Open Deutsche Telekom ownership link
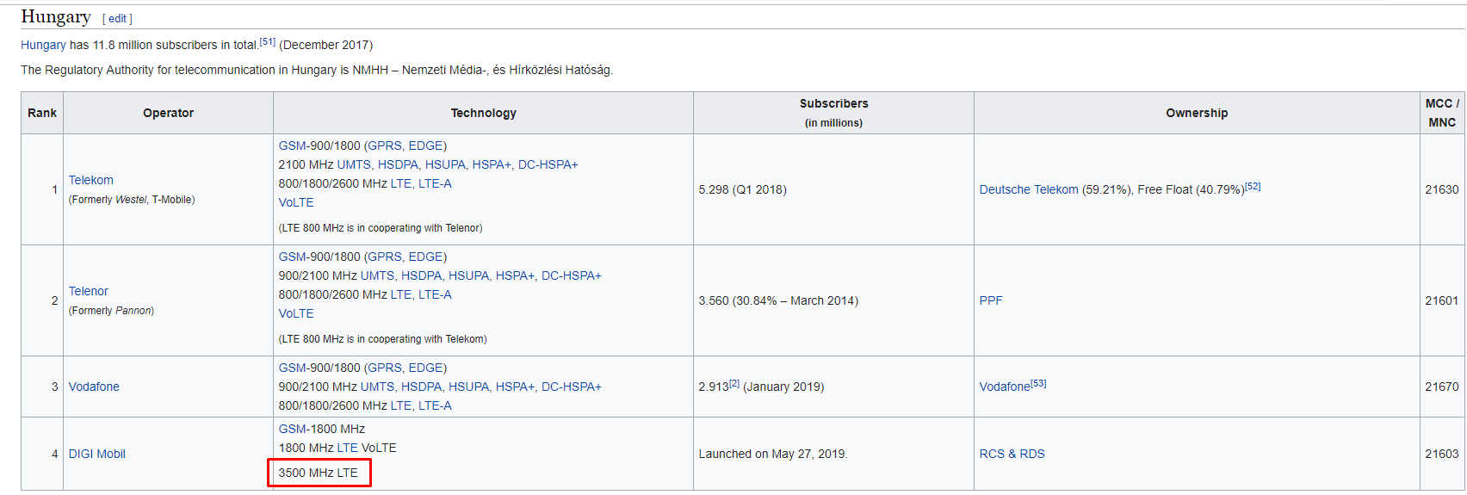This screenshot has width=1467, height=495. [x=1029, y=189]
